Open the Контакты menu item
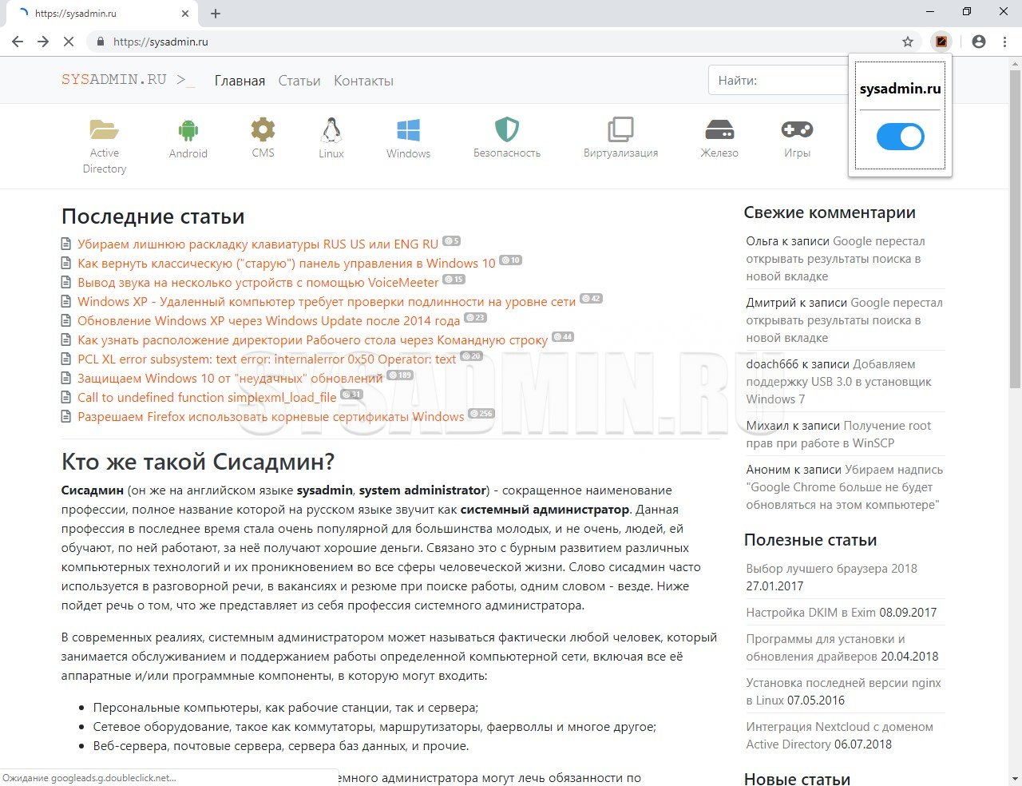 [x=363, y=81]
